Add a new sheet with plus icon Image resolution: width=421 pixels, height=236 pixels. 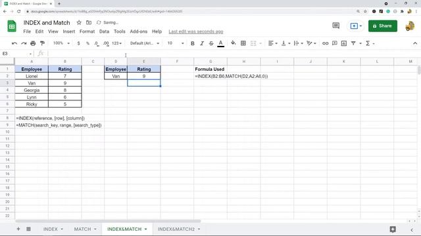(x=18, y=229)
